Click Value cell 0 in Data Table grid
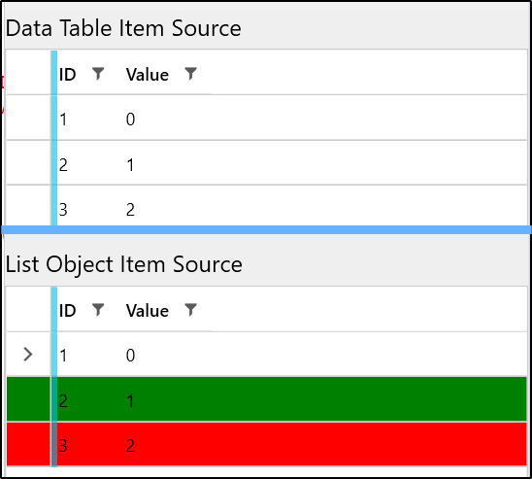 [x=131, y=120]
